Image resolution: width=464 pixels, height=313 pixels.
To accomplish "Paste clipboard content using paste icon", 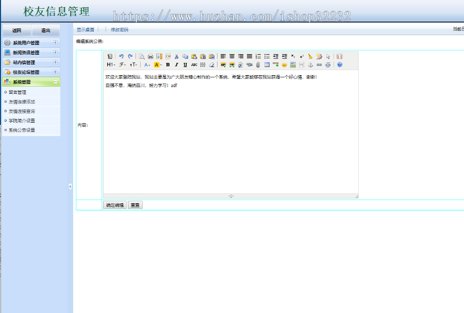I will click(x=194, y=56).
